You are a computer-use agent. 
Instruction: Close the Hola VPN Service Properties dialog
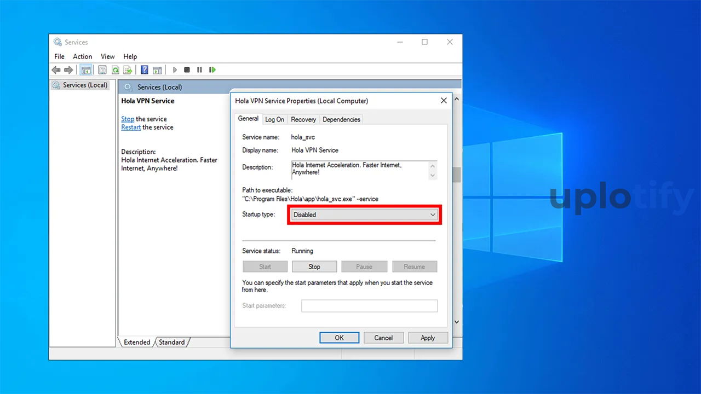(x=444, y=101)
